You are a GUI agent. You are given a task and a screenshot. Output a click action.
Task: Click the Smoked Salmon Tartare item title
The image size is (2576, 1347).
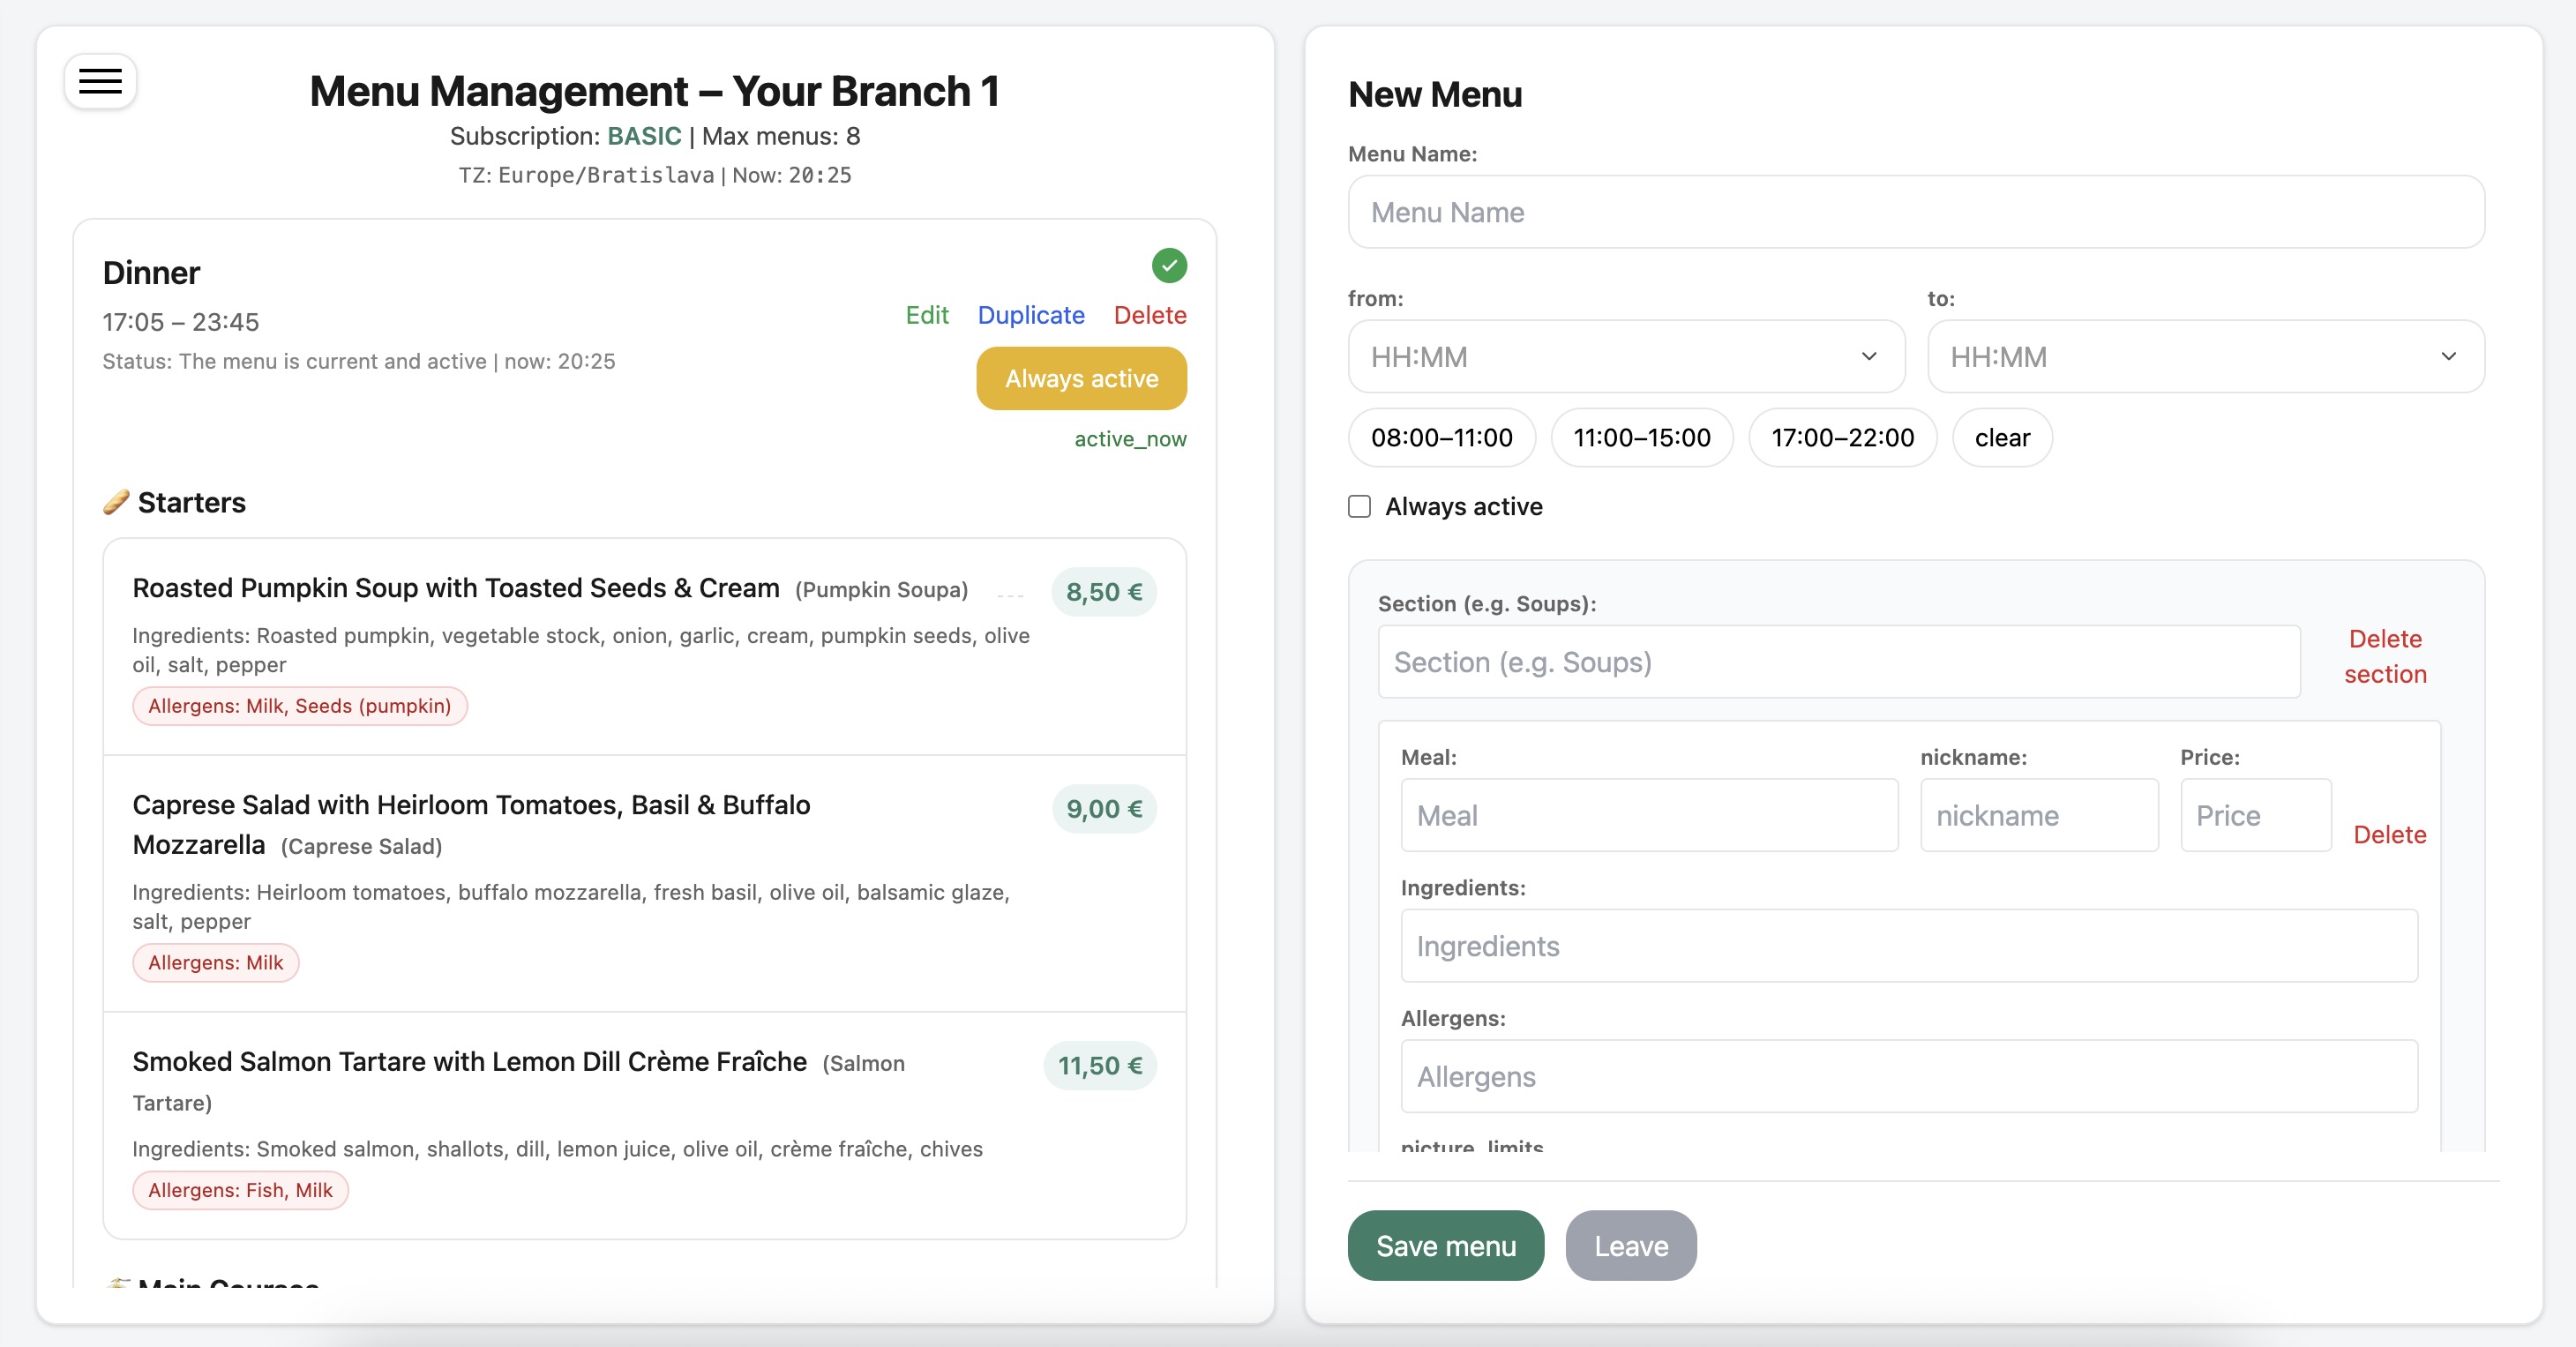470,1061
